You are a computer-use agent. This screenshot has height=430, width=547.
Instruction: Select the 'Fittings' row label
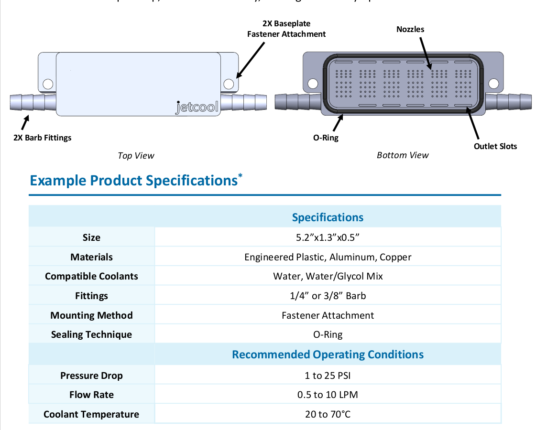click(x=91, y=296)
